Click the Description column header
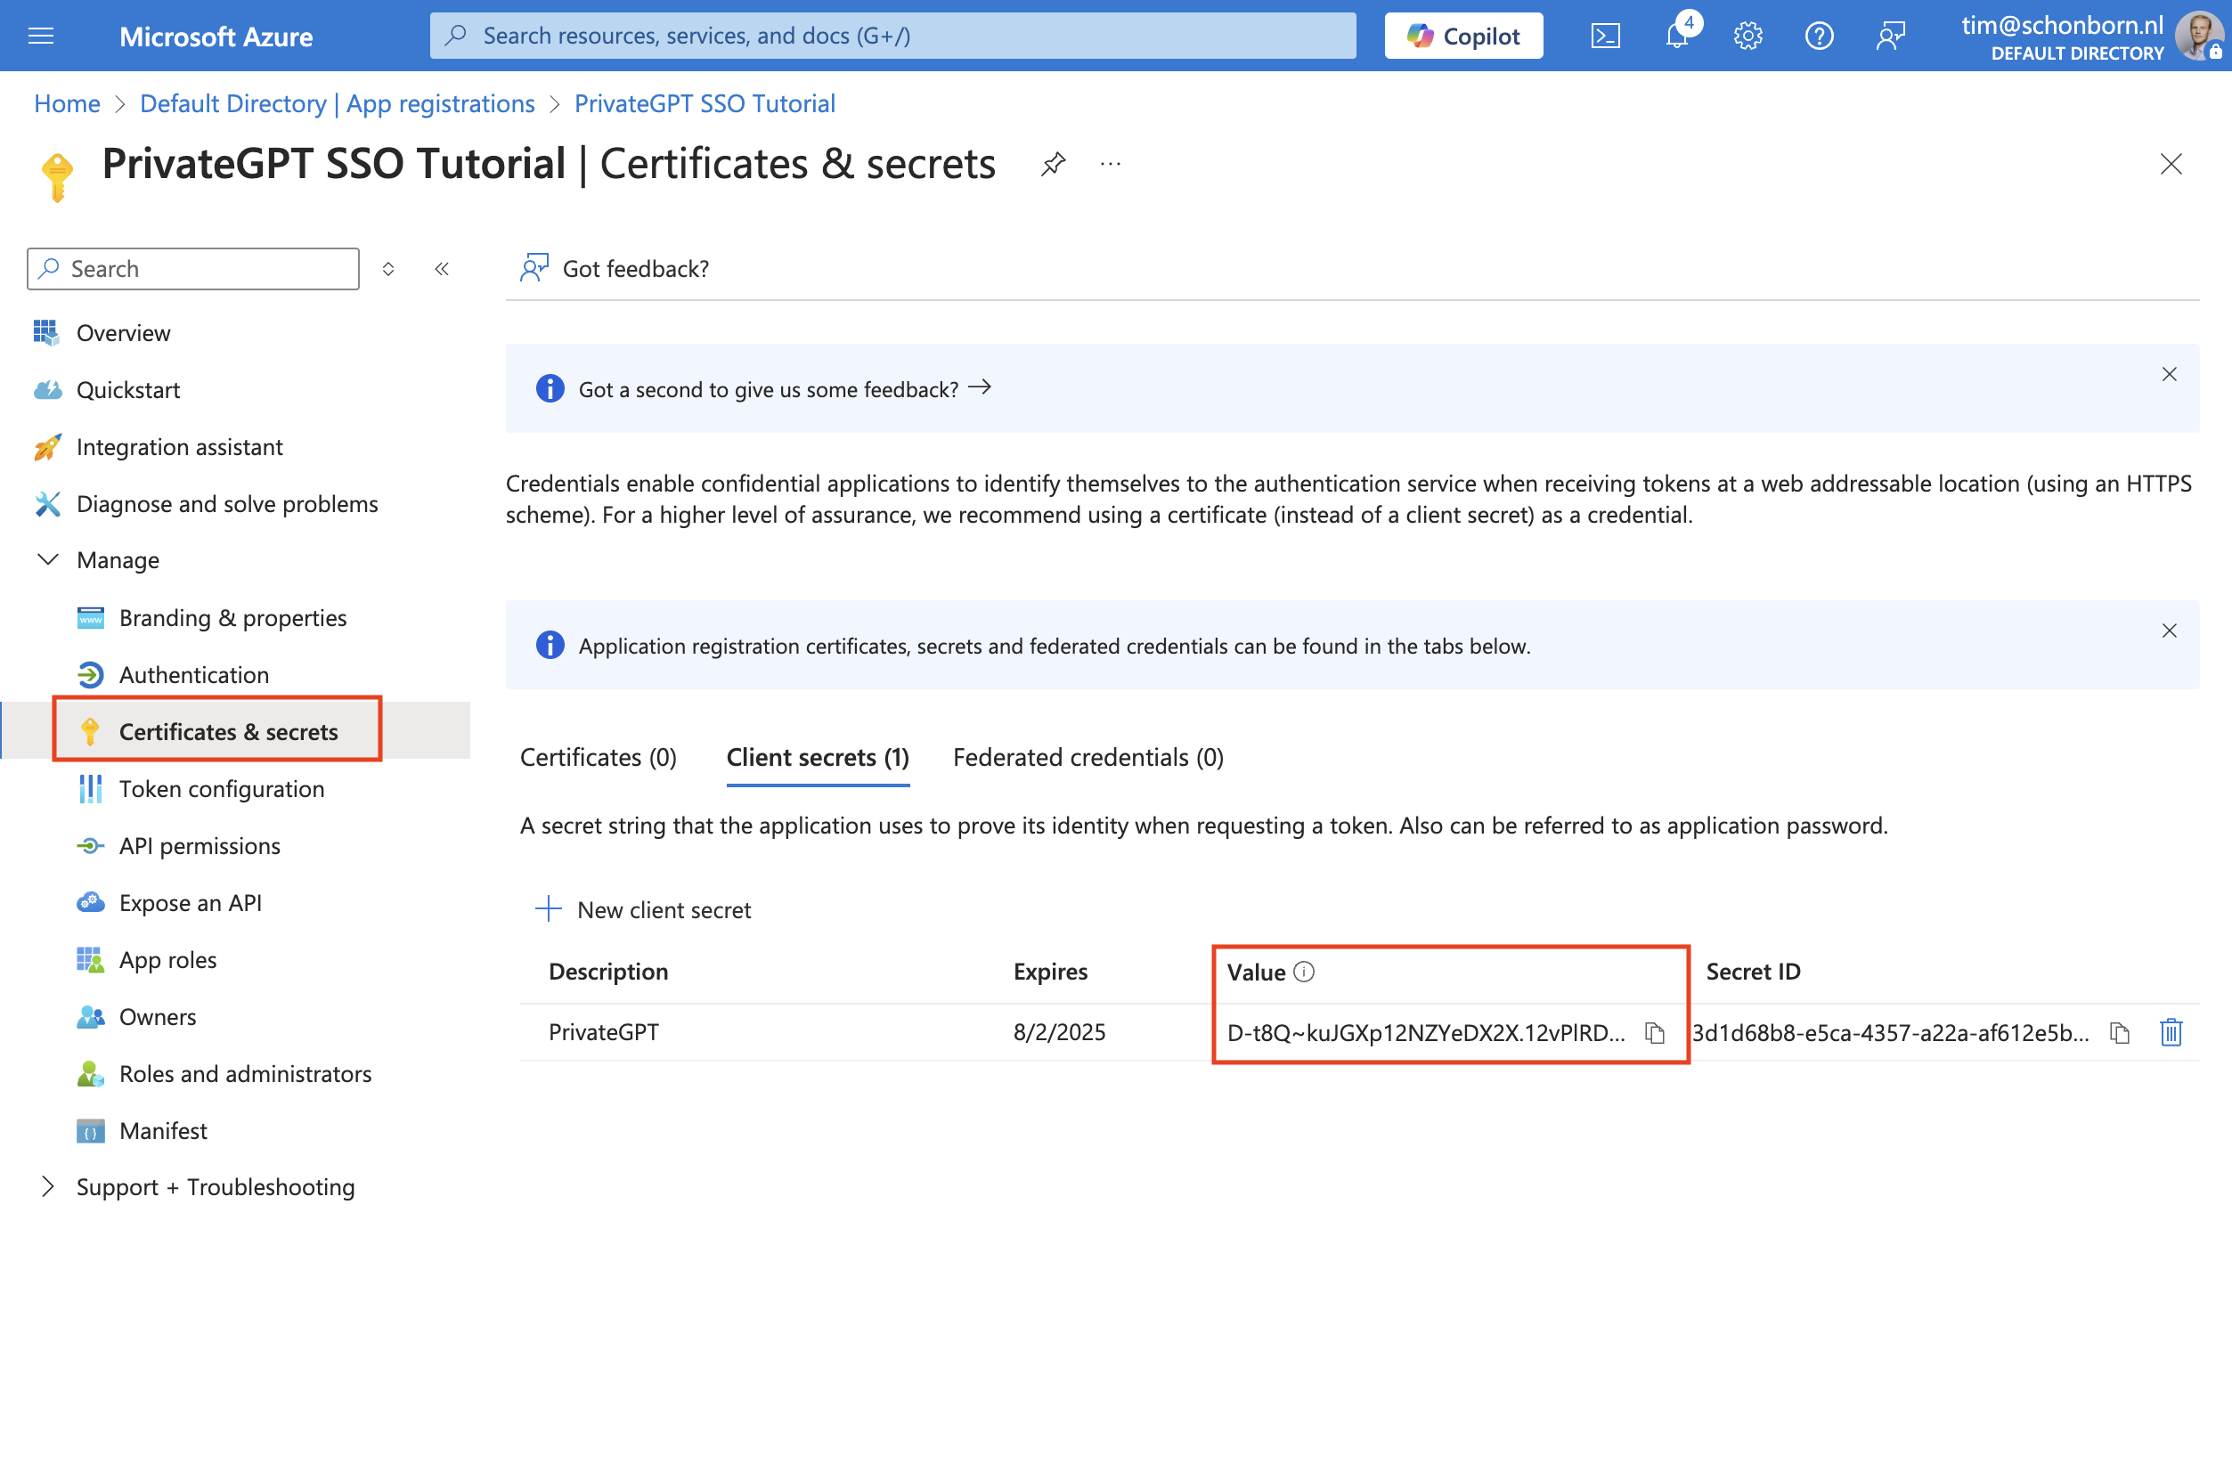This screenshot has width=2232, height=1473. coord(607,972)
